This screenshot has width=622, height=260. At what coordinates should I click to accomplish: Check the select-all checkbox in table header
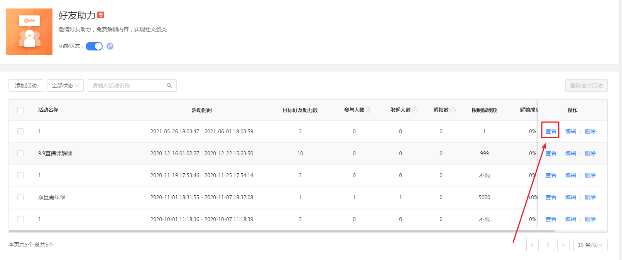click(20, 110)
